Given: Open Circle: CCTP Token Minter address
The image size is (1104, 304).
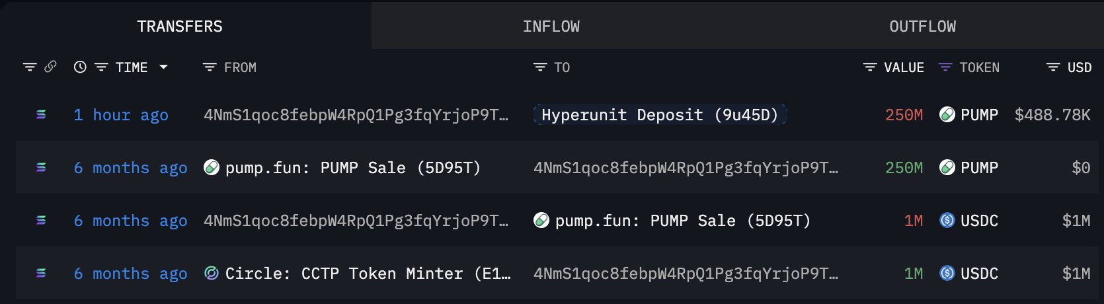Looking at the screenshot, I should [367, 274].
